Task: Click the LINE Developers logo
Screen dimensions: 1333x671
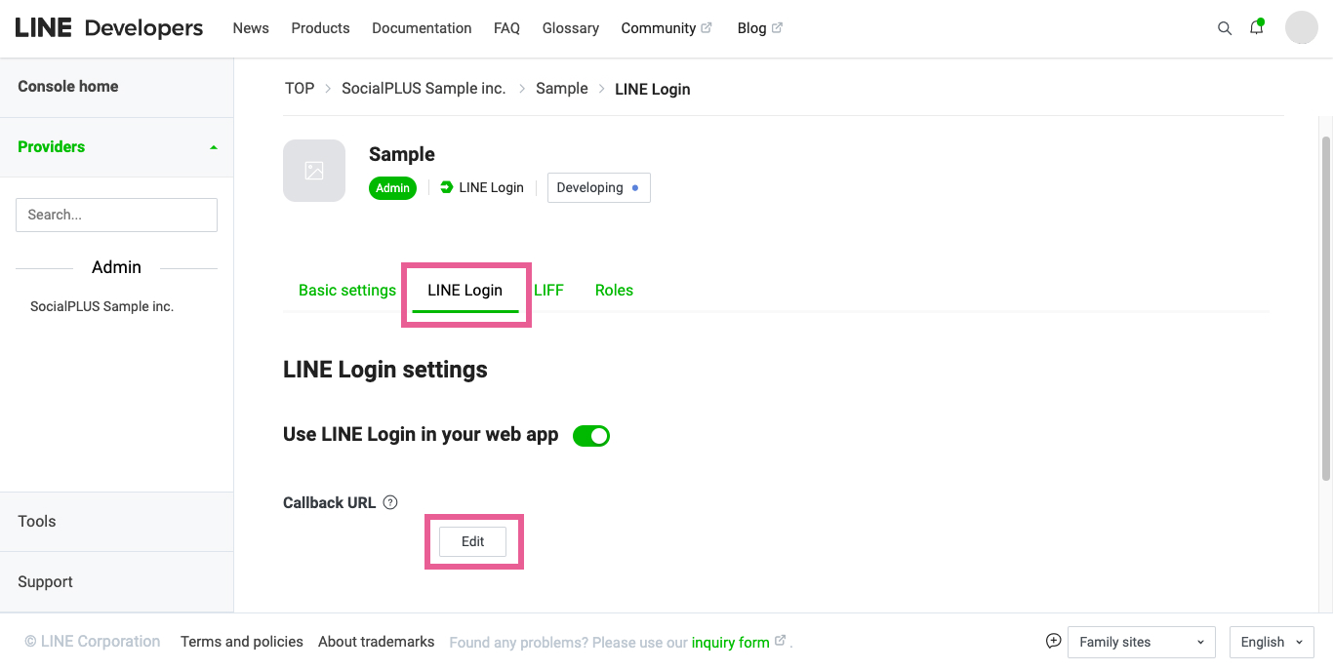Action: pos(109,28)
